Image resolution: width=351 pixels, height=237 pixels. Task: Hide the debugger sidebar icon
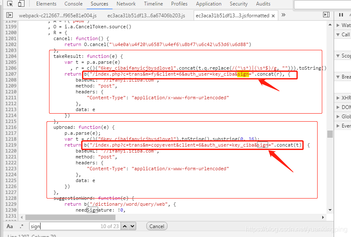[x=326, y=15]
